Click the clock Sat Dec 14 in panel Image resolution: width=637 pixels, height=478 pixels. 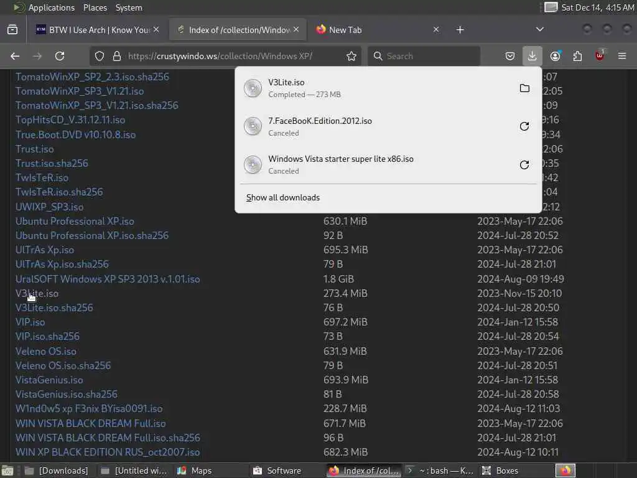point(598,7)
